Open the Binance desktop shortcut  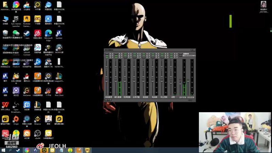tap(37, 120)
